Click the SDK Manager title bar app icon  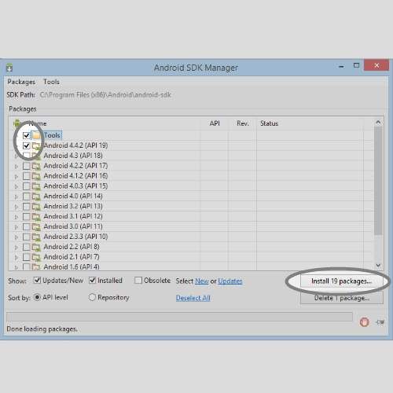(9, 68)
